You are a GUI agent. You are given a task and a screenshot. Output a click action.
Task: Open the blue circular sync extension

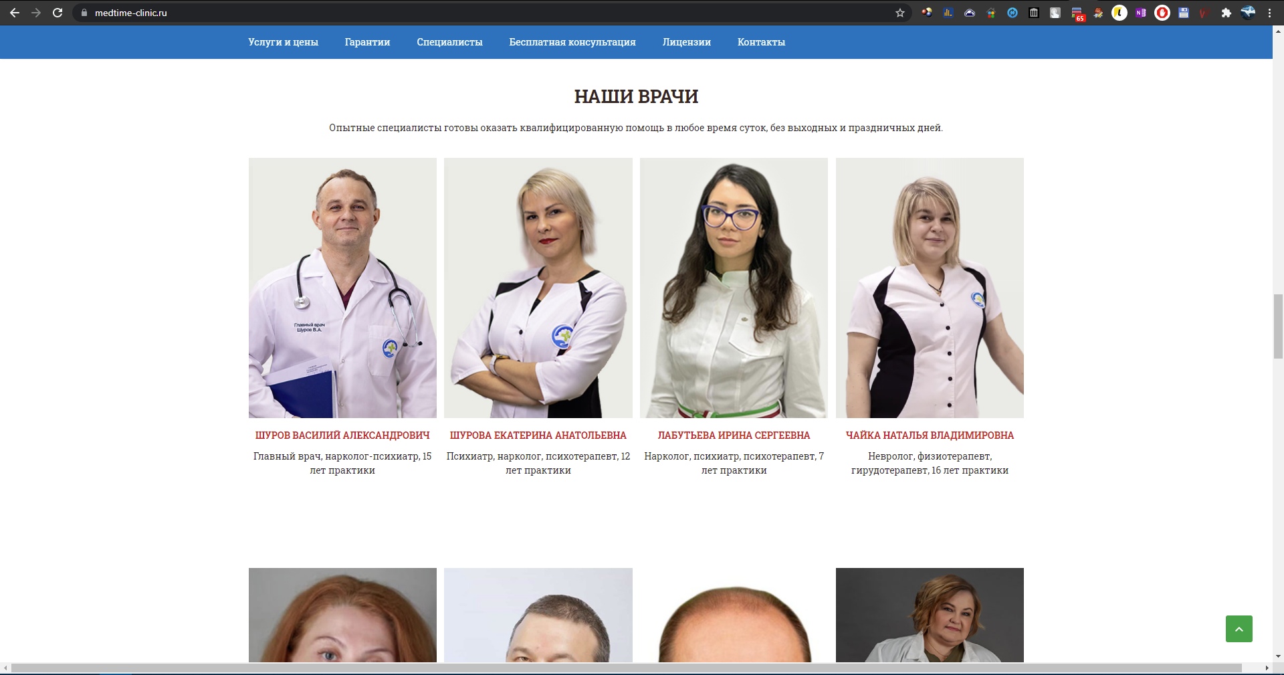1012,13
